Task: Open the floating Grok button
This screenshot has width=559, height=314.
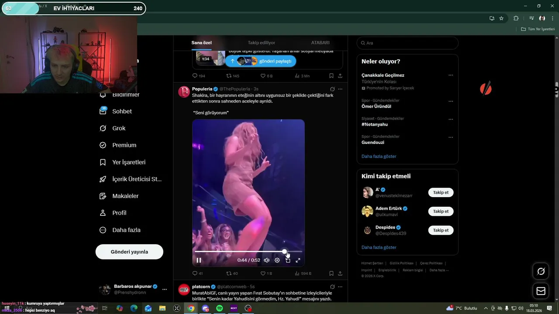Action: click(x=541, y=271)
